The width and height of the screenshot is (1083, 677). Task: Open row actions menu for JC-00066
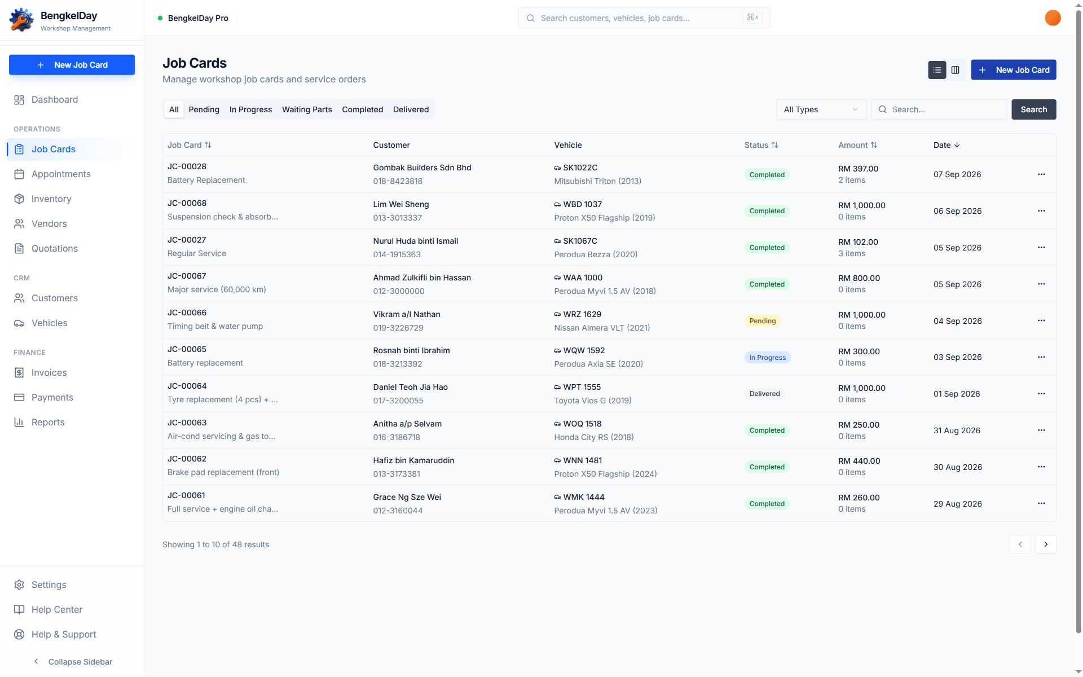click(x=1041, y=320)
